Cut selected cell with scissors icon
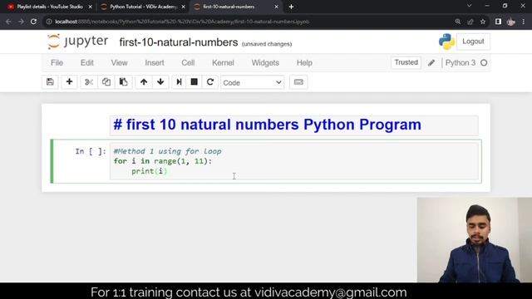Screen dimensions: 532x299 tap(89, 82)
